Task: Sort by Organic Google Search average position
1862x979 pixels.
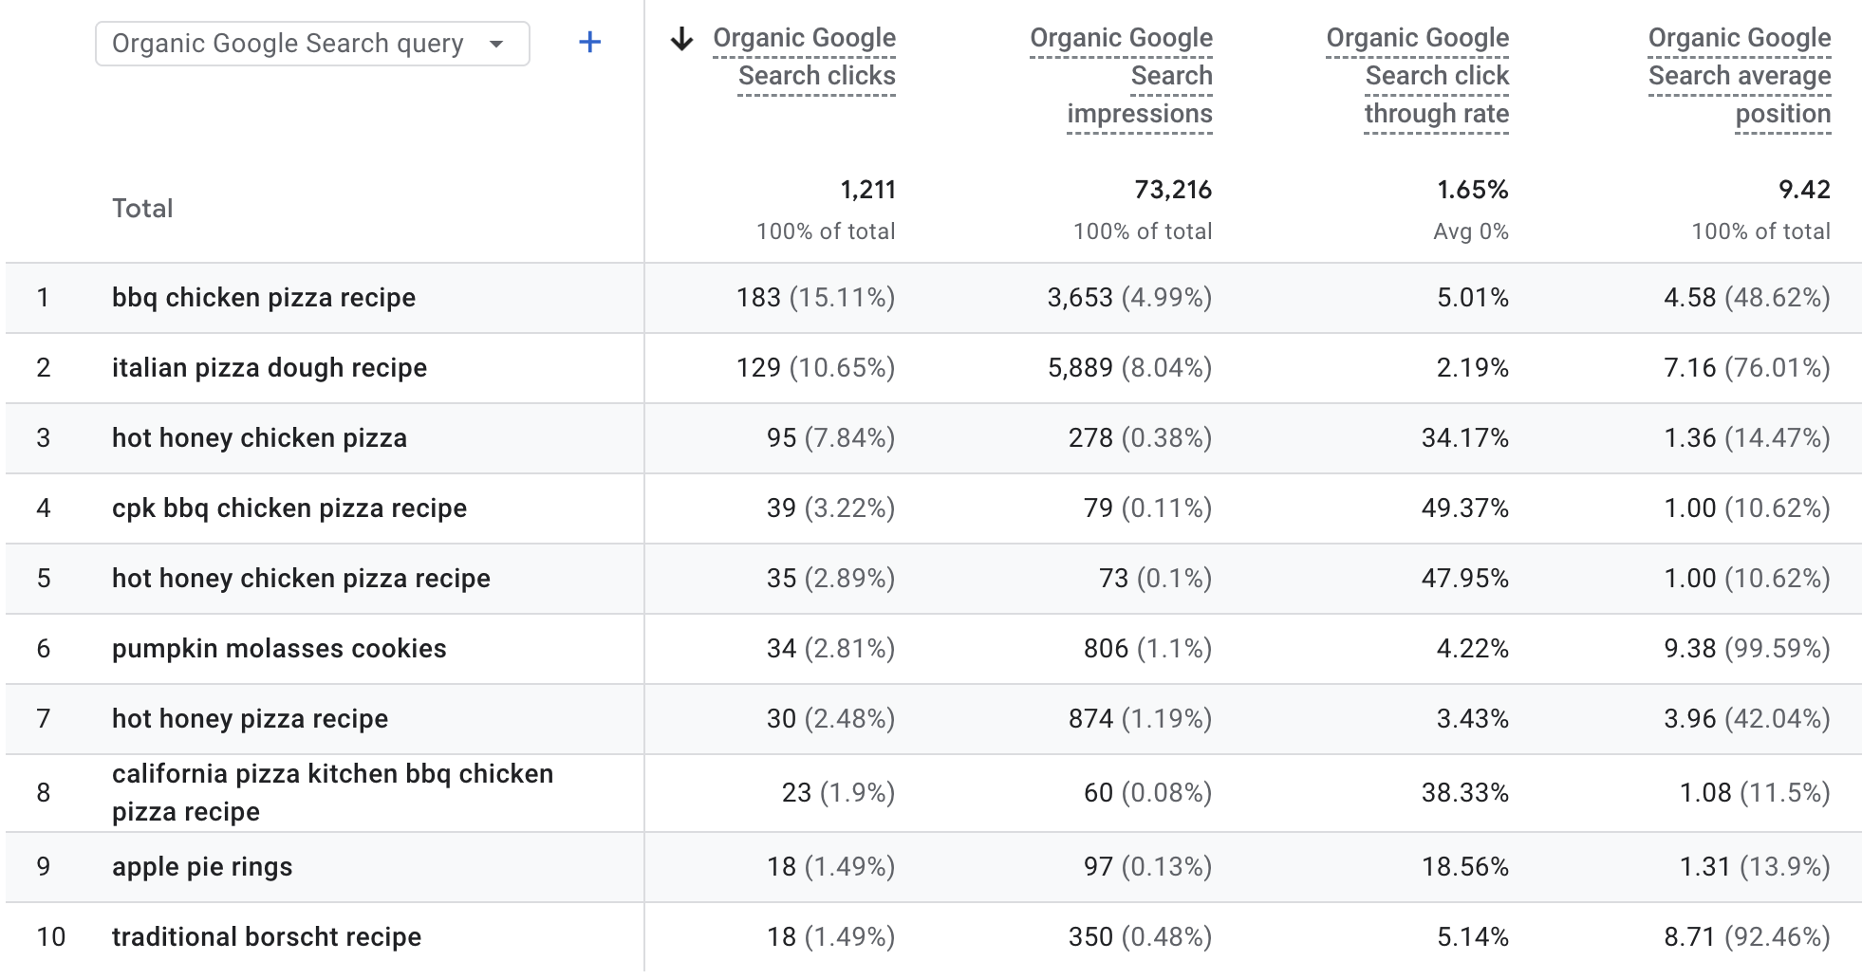Action: (1739, 76)
